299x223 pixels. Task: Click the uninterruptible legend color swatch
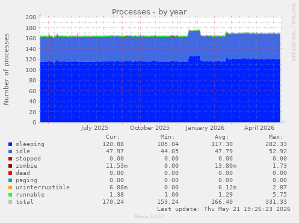coord(10,188)
